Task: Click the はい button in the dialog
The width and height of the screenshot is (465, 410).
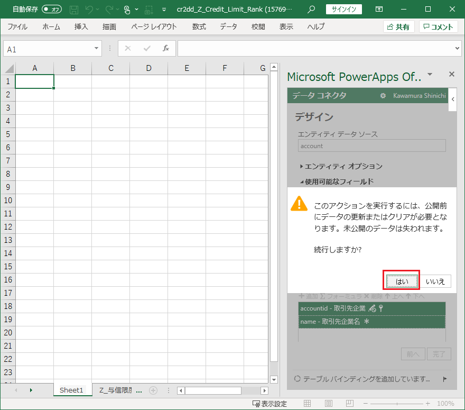Action: coord(402,281)
